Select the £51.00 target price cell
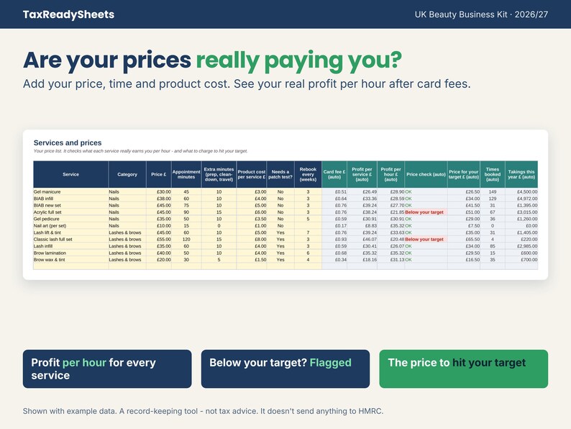The width and height of the screenshot is (571, 429). [x=464, y=212]
